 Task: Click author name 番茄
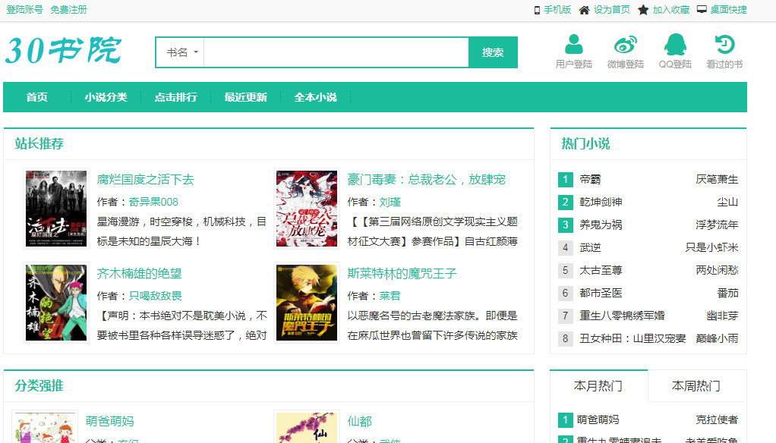pos(727,293)
